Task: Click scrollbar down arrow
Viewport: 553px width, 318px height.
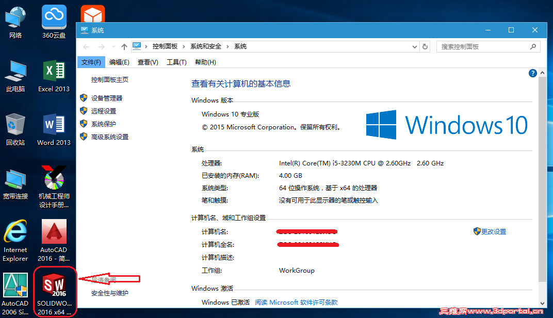Action: click(542, 303)
